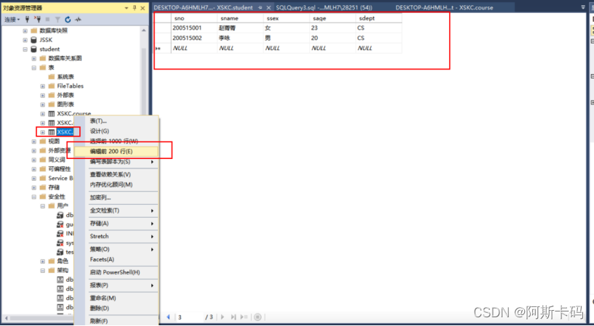The width and height of the screenshot is (594, 326).
Task: Choose 重命名(M) from the context menu
Action: coord(116,298)
